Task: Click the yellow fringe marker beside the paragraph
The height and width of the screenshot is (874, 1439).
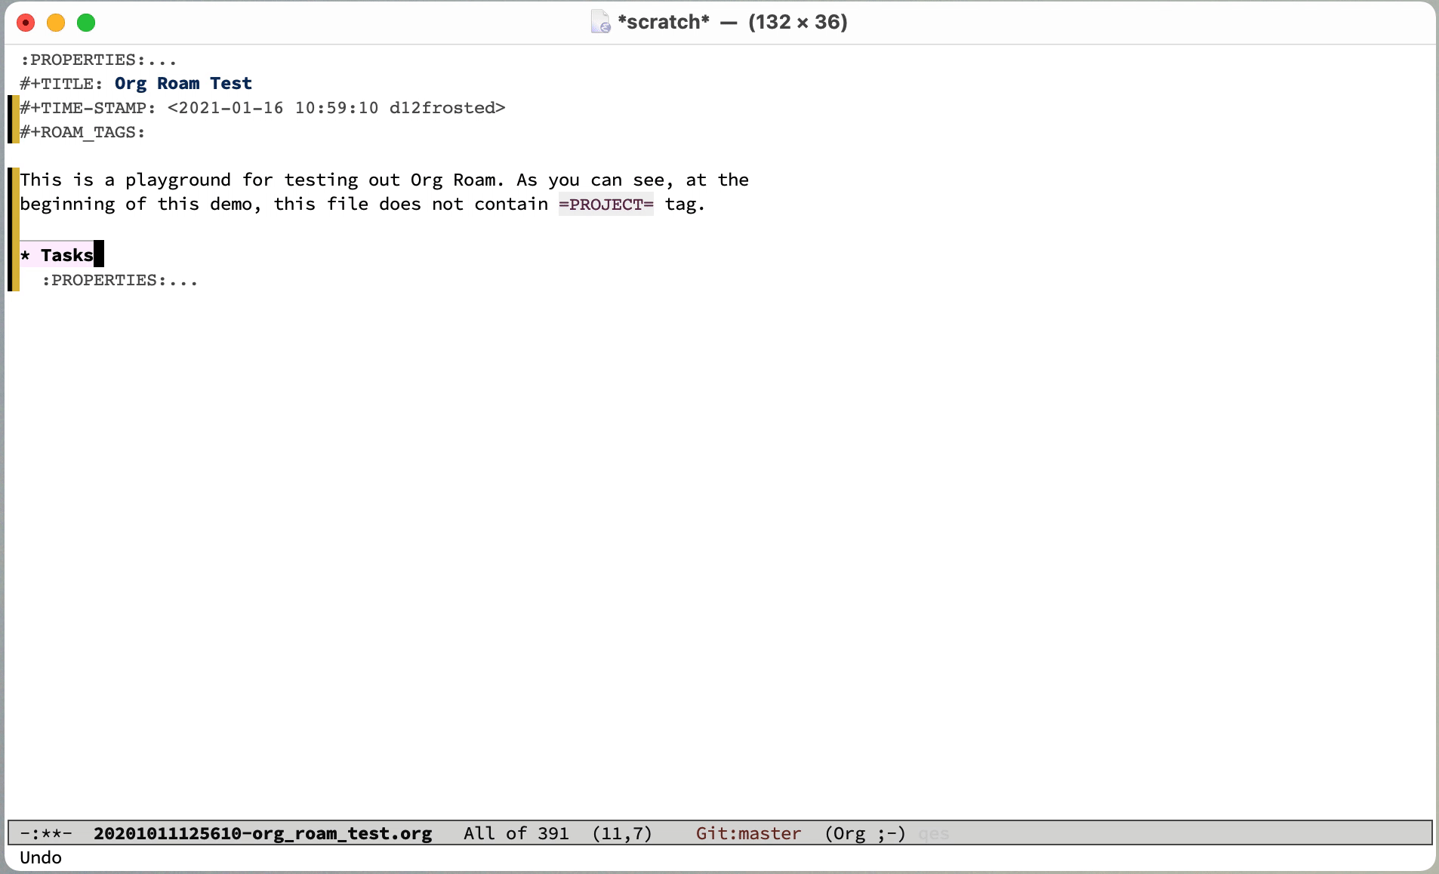Action: point(14,192)
